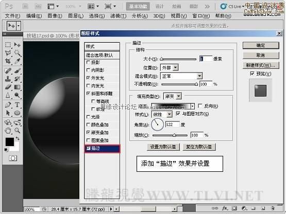Uncheck the 渐变叠加 gradient overlay checkbox
Screen dimensions: 286x214
(88, 132)
